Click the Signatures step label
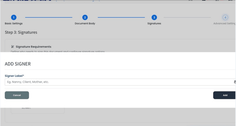Viewport: 236px width, 126px height. pyautogui.click(x=154, y=23)
